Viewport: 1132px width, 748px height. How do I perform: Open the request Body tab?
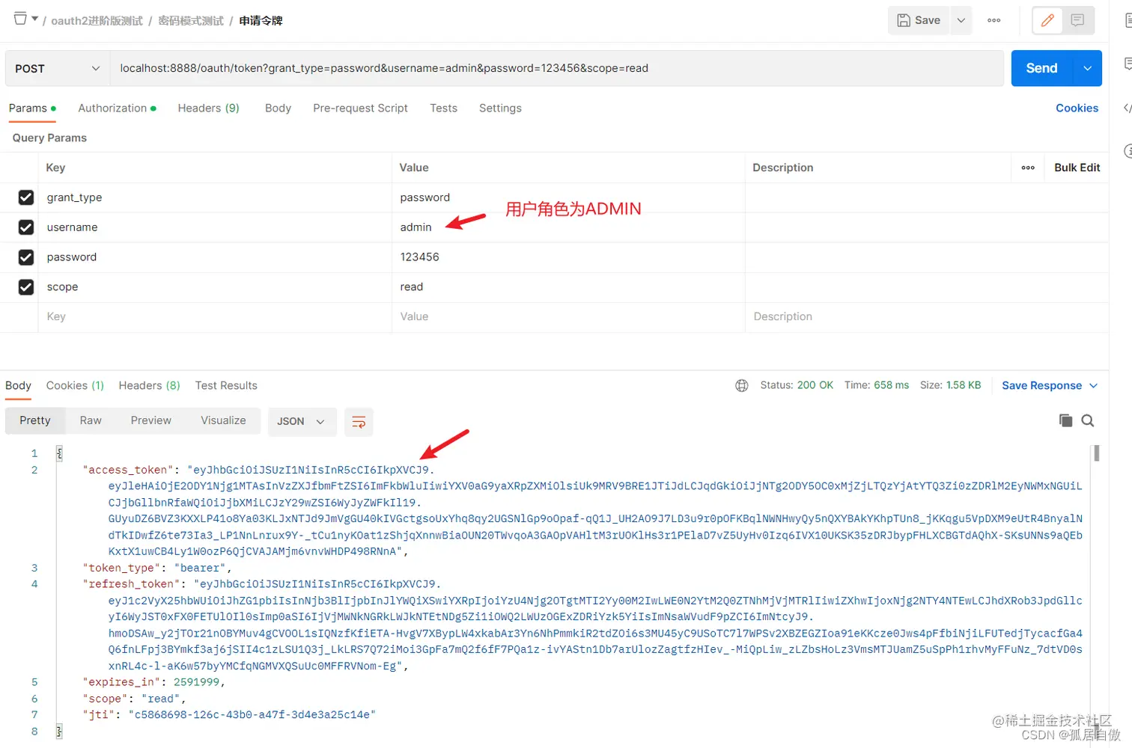[x=278, y=108]
